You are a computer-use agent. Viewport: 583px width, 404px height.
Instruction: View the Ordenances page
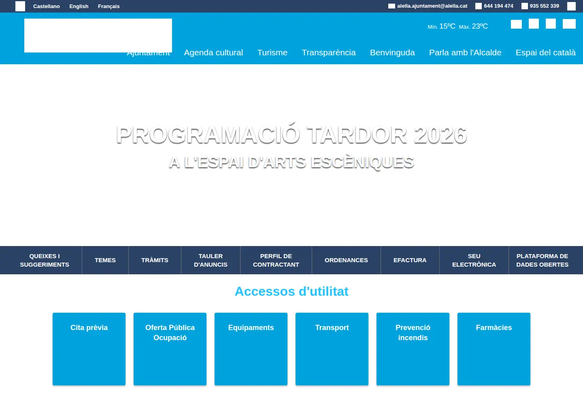tap(346, 260)
